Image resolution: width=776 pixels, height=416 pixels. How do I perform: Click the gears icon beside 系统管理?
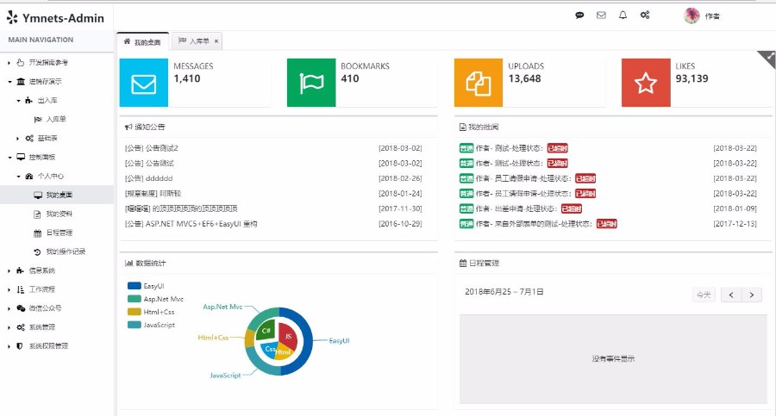click(x=21, y=327)
